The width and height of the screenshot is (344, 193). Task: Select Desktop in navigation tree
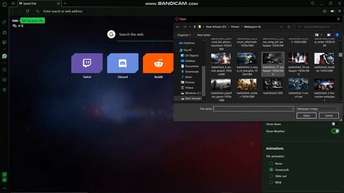coord(188,61)
